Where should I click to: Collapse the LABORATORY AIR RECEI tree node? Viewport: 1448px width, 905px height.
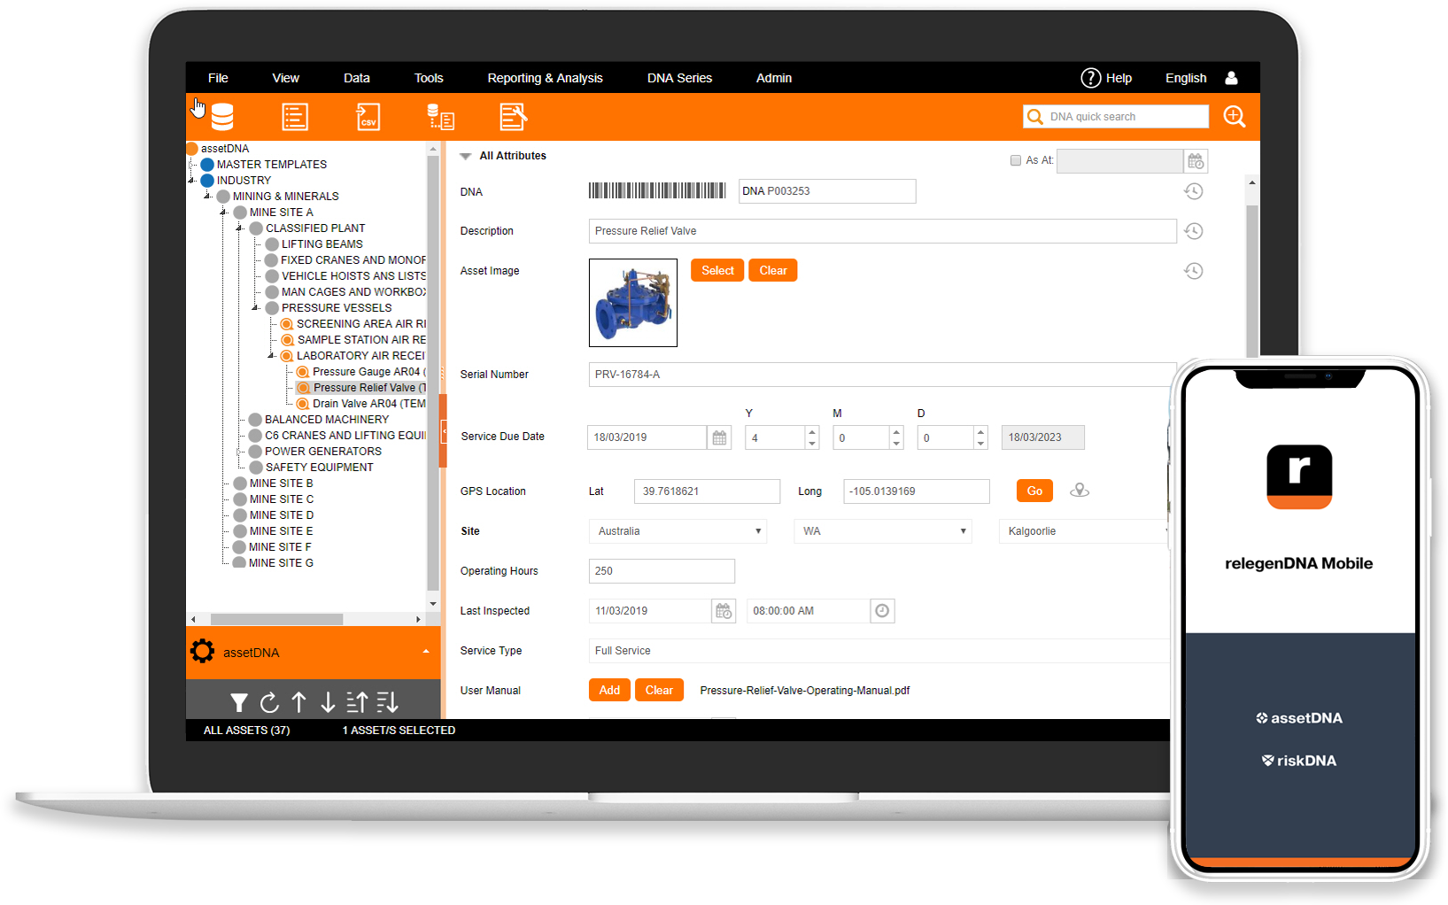click(271, 356)
